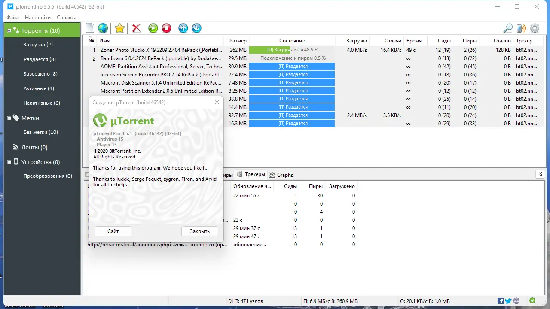Viewport: 550px width, 309px height.
Task: Open the Справка menu
Action: click(67, 18)
